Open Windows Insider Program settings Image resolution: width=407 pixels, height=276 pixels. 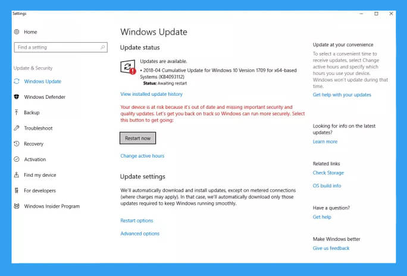[x=52, y=206]
